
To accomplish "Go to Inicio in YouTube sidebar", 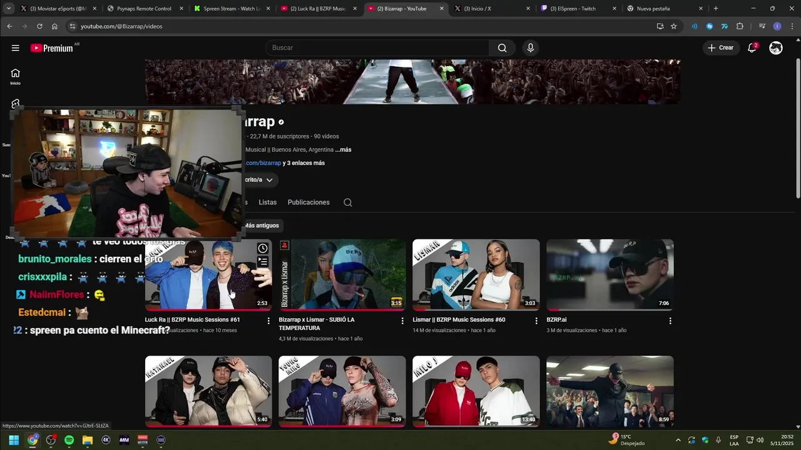I will click(x=15, y=76).
